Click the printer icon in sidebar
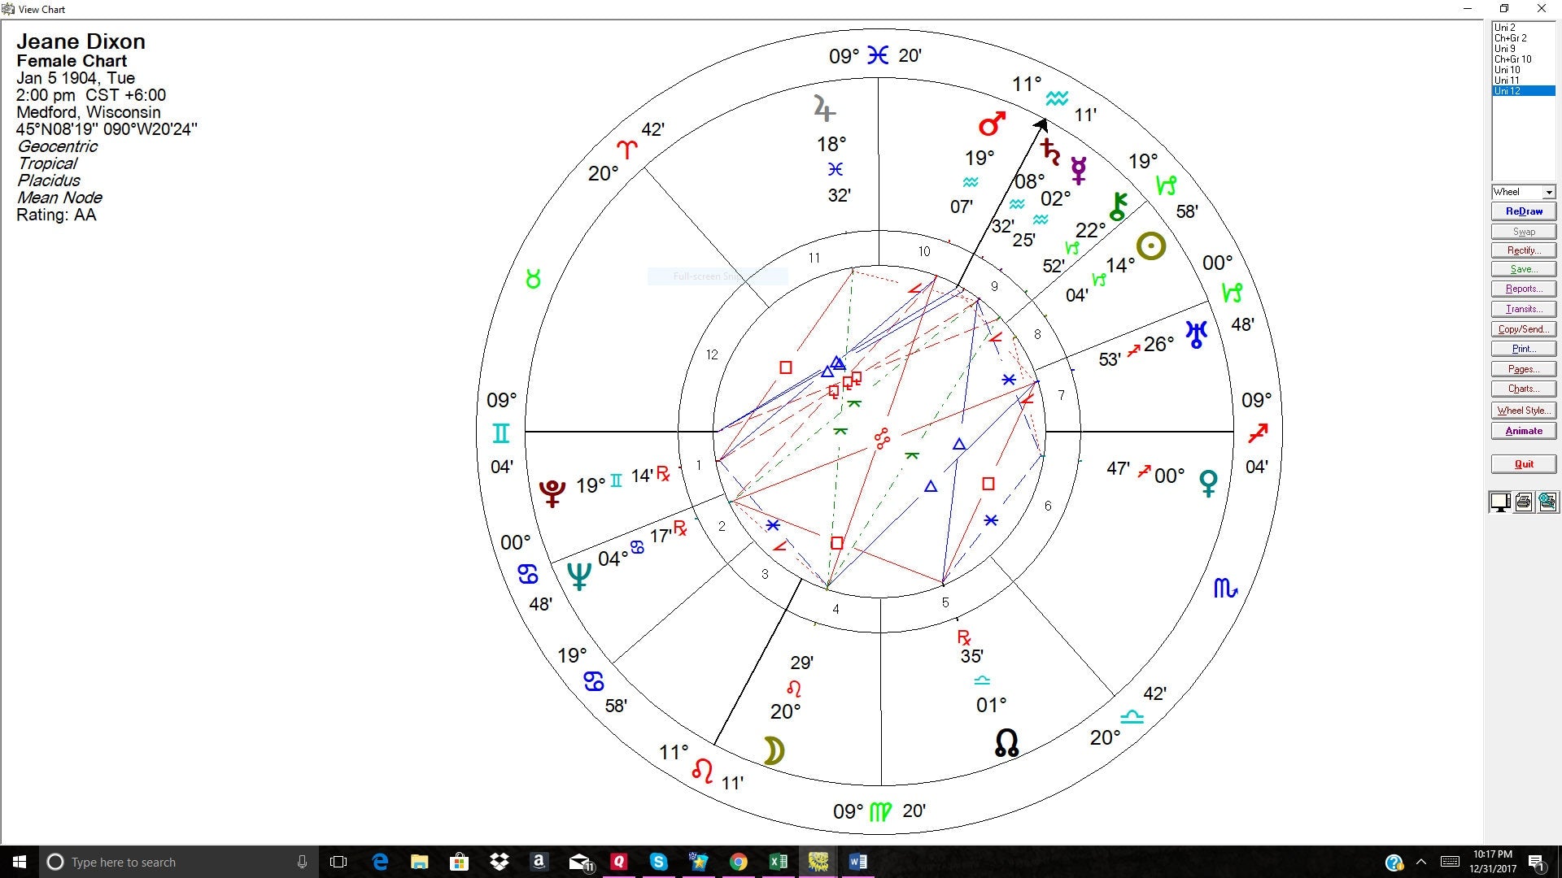The height and width of the screenshot is (878, 1562). coord(1524,502)
